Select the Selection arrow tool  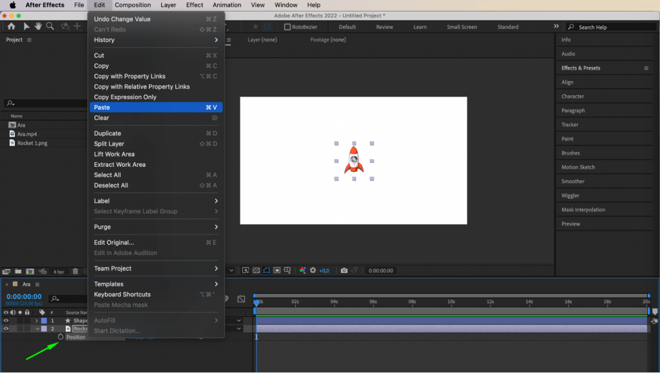[x=26, y=27]
